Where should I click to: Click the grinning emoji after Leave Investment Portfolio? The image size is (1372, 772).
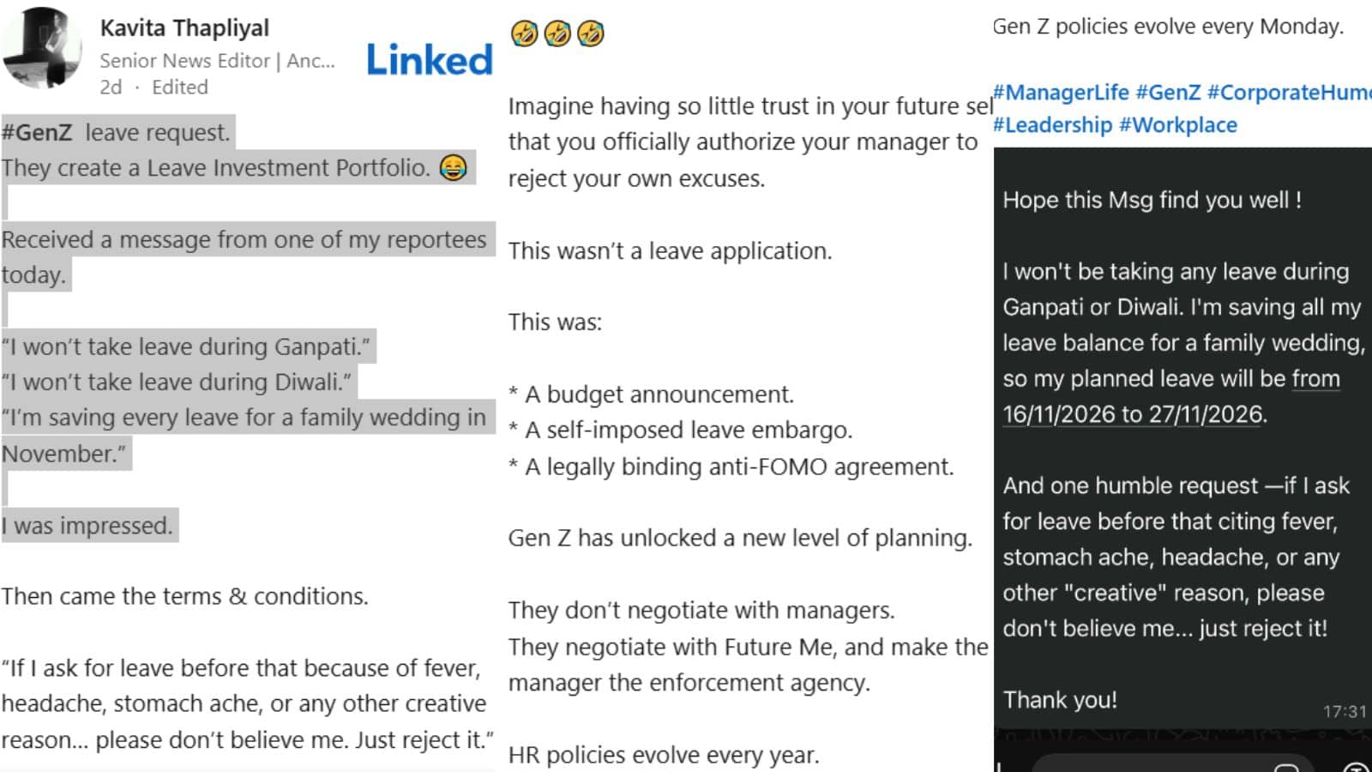tap(453, 167)
